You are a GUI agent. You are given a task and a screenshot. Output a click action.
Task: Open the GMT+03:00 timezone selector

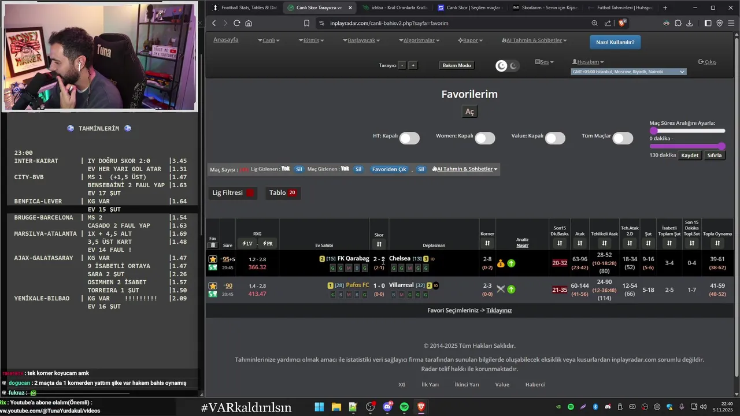pyautogui.click(x=628, y=72)
